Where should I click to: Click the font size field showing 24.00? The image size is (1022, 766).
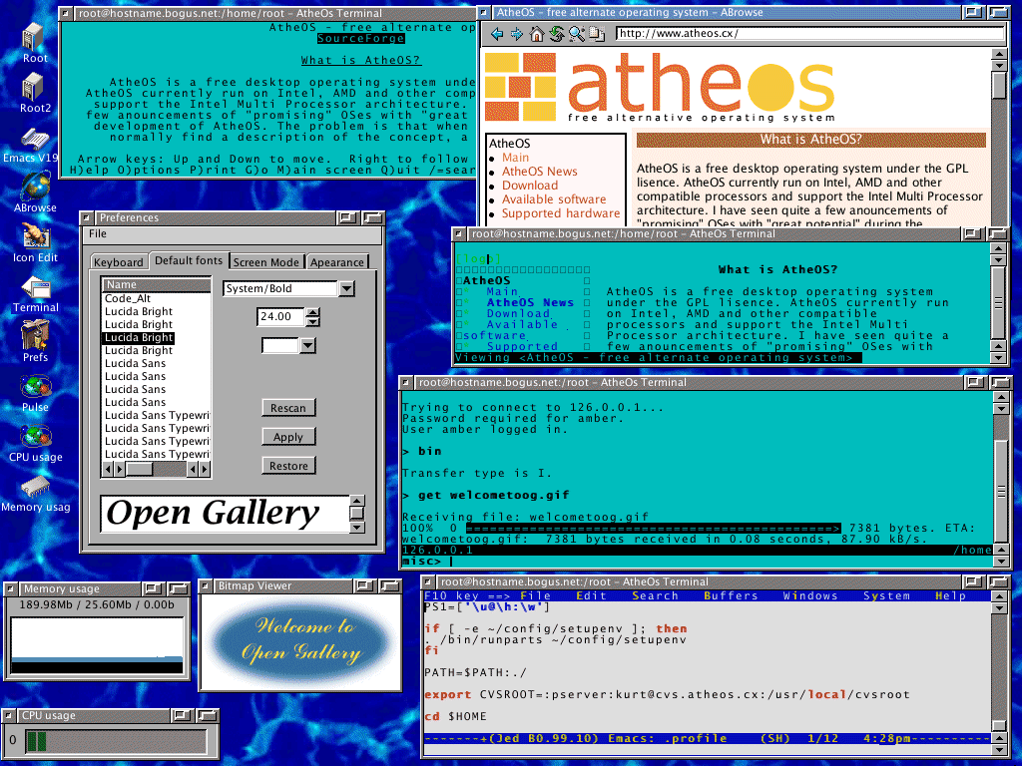(x=280, y=316)
